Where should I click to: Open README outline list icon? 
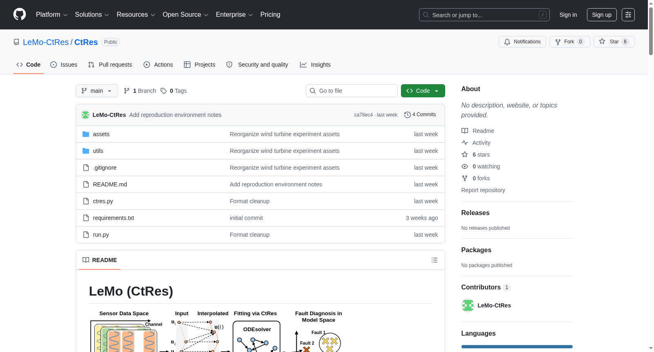[435, 260]
